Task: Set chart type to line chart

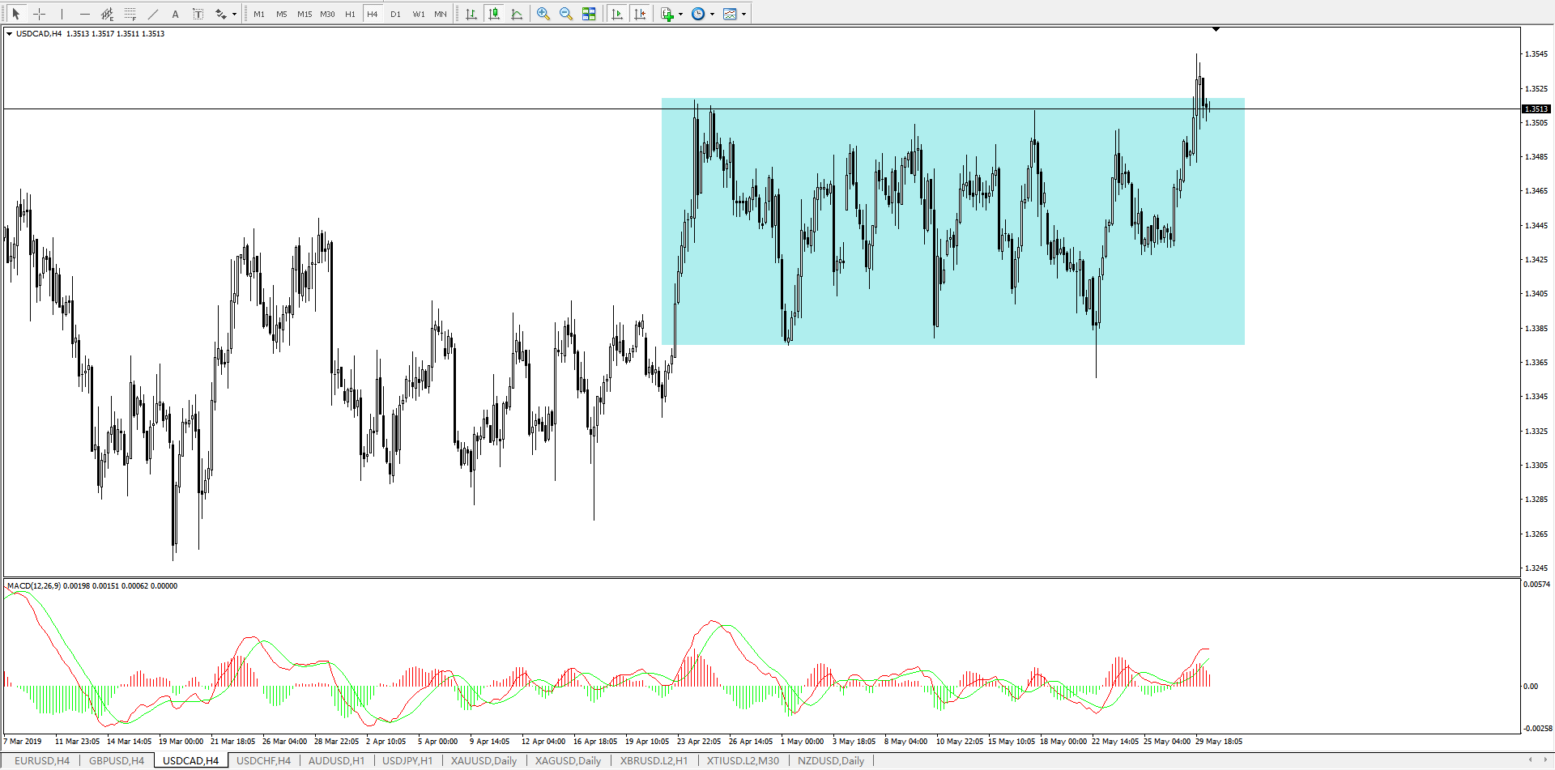Action: (x=517, y=14)
